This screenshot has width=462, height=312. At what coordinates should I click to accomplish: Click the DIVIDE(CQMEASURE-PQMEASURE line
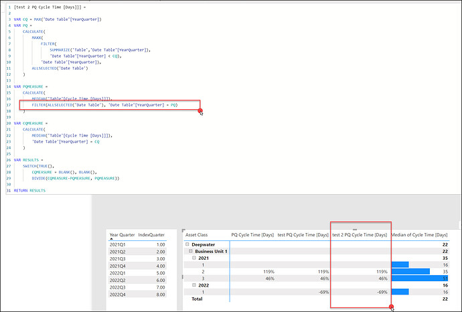76,178
